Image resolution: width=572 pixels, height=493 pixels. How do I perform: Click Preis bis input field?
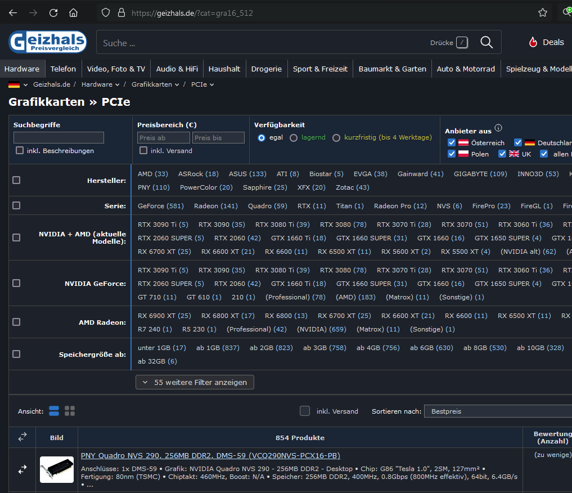pos(219,137)
